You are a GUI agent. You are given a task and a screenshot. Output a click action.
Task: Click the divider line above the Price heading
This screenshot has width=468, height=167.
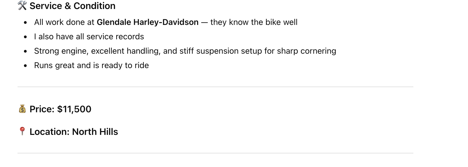[x=215, y=87]
